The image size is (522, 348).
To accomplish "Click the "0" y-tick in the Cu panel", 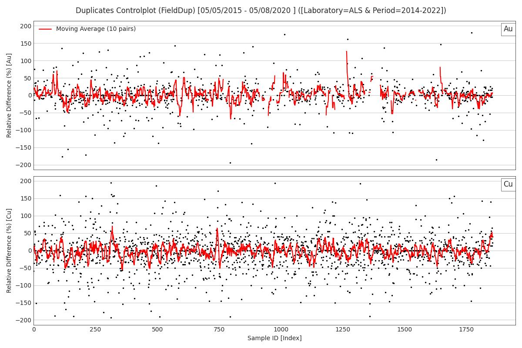I will click(29, 251).
